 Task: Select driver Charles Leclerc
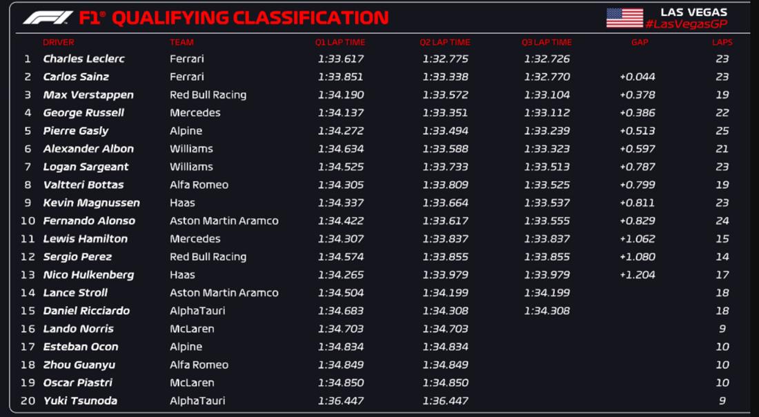point(83,59)
